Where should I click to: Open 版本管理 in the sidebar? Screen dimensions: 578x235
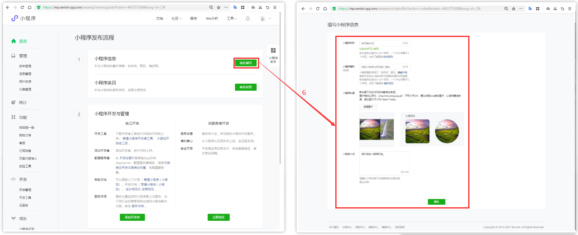pos(25,66)
